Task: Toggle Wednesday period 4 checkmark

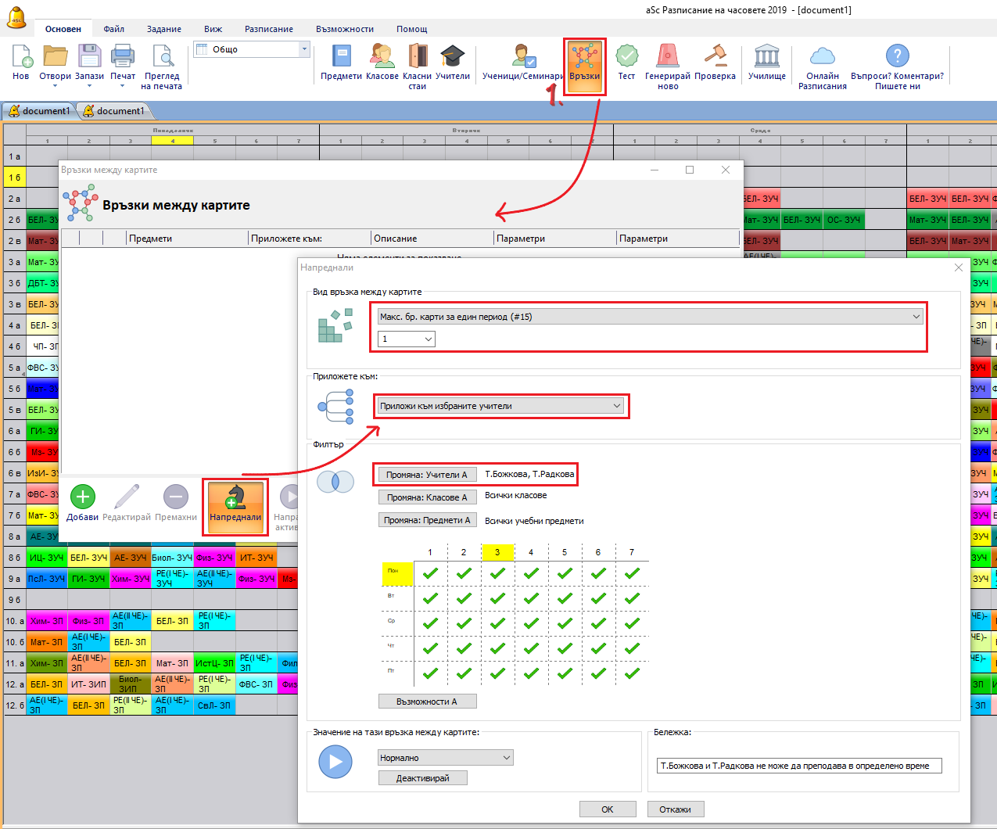Action: [531, 623]
